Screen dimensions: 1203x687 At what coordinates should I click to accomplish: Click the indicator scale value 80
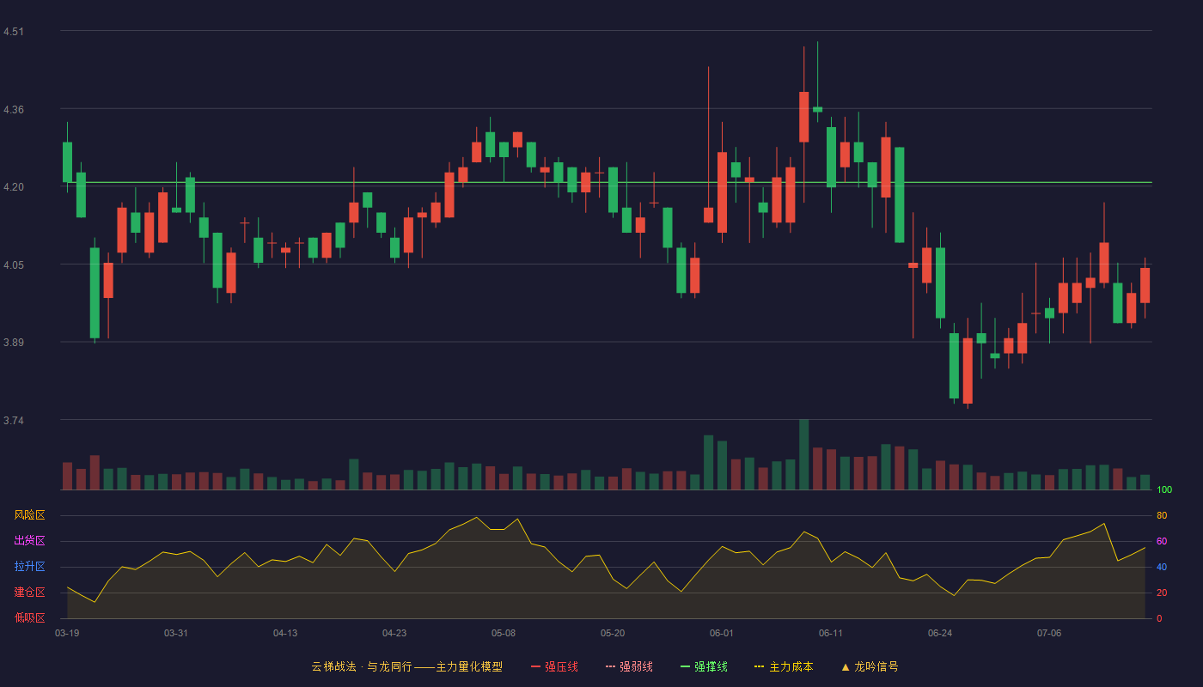click(x=1162, y=515)
